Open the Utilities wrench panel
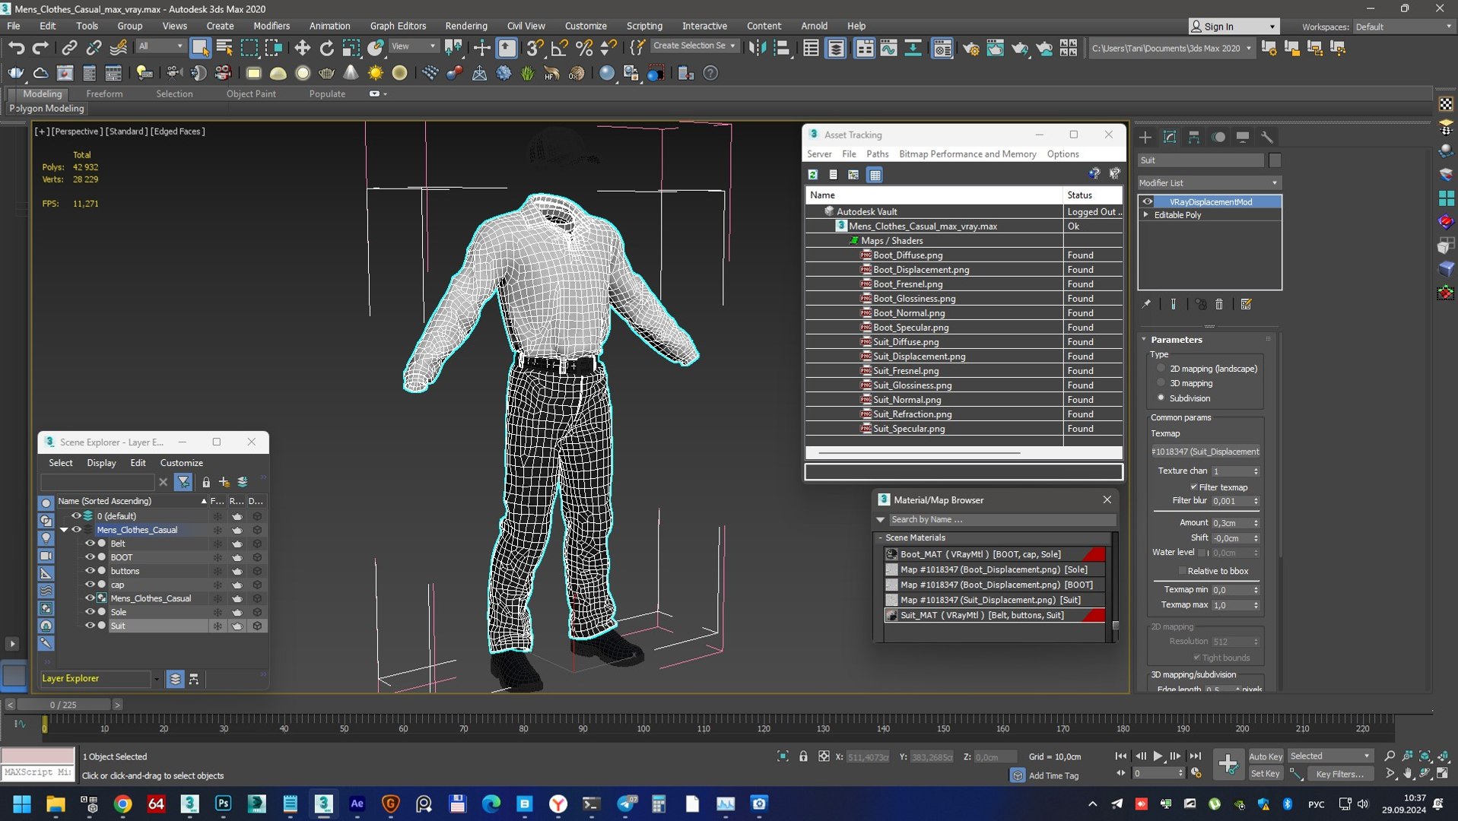This screenshot has width=1458, height=821. pos(1267,137)
